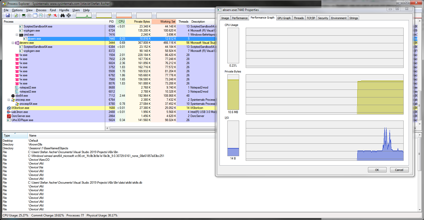The width and height of the screenshot is (424, 220).
Task: Click the iusb3mon.exe process icon
Action: (x=9, y=112)
